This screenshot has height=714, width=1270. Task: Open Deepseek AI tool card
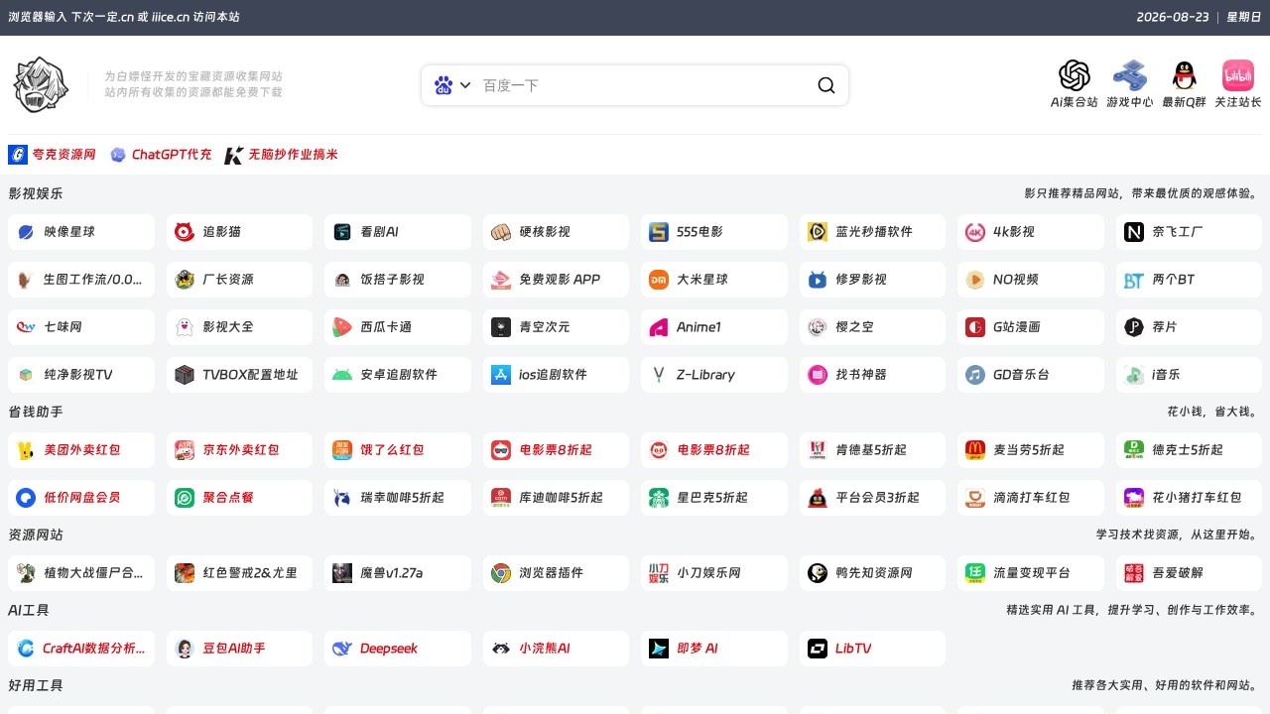[x=398, y=649]
